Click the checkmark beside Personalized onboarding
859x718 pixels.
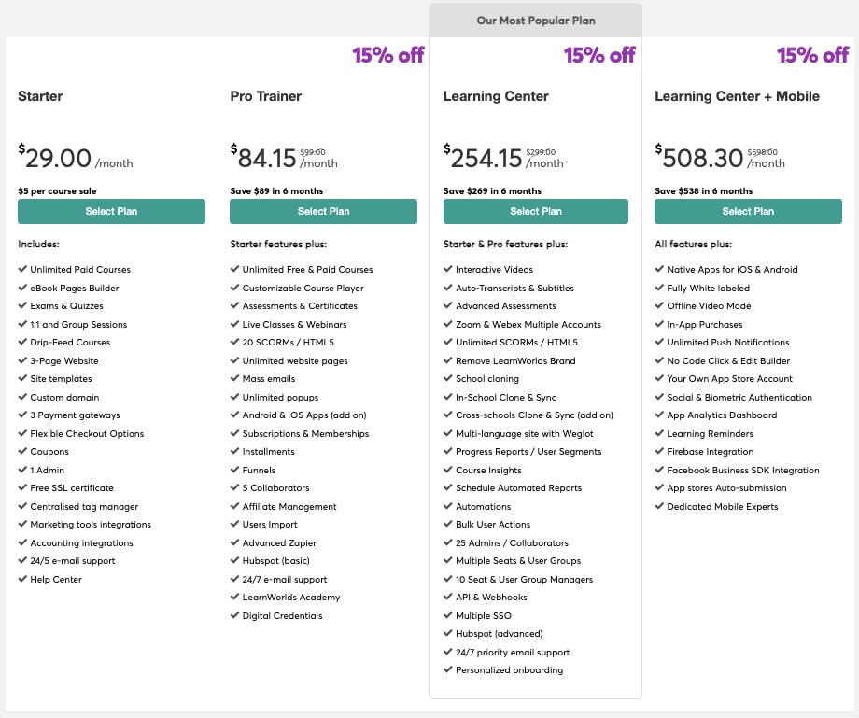447,670
